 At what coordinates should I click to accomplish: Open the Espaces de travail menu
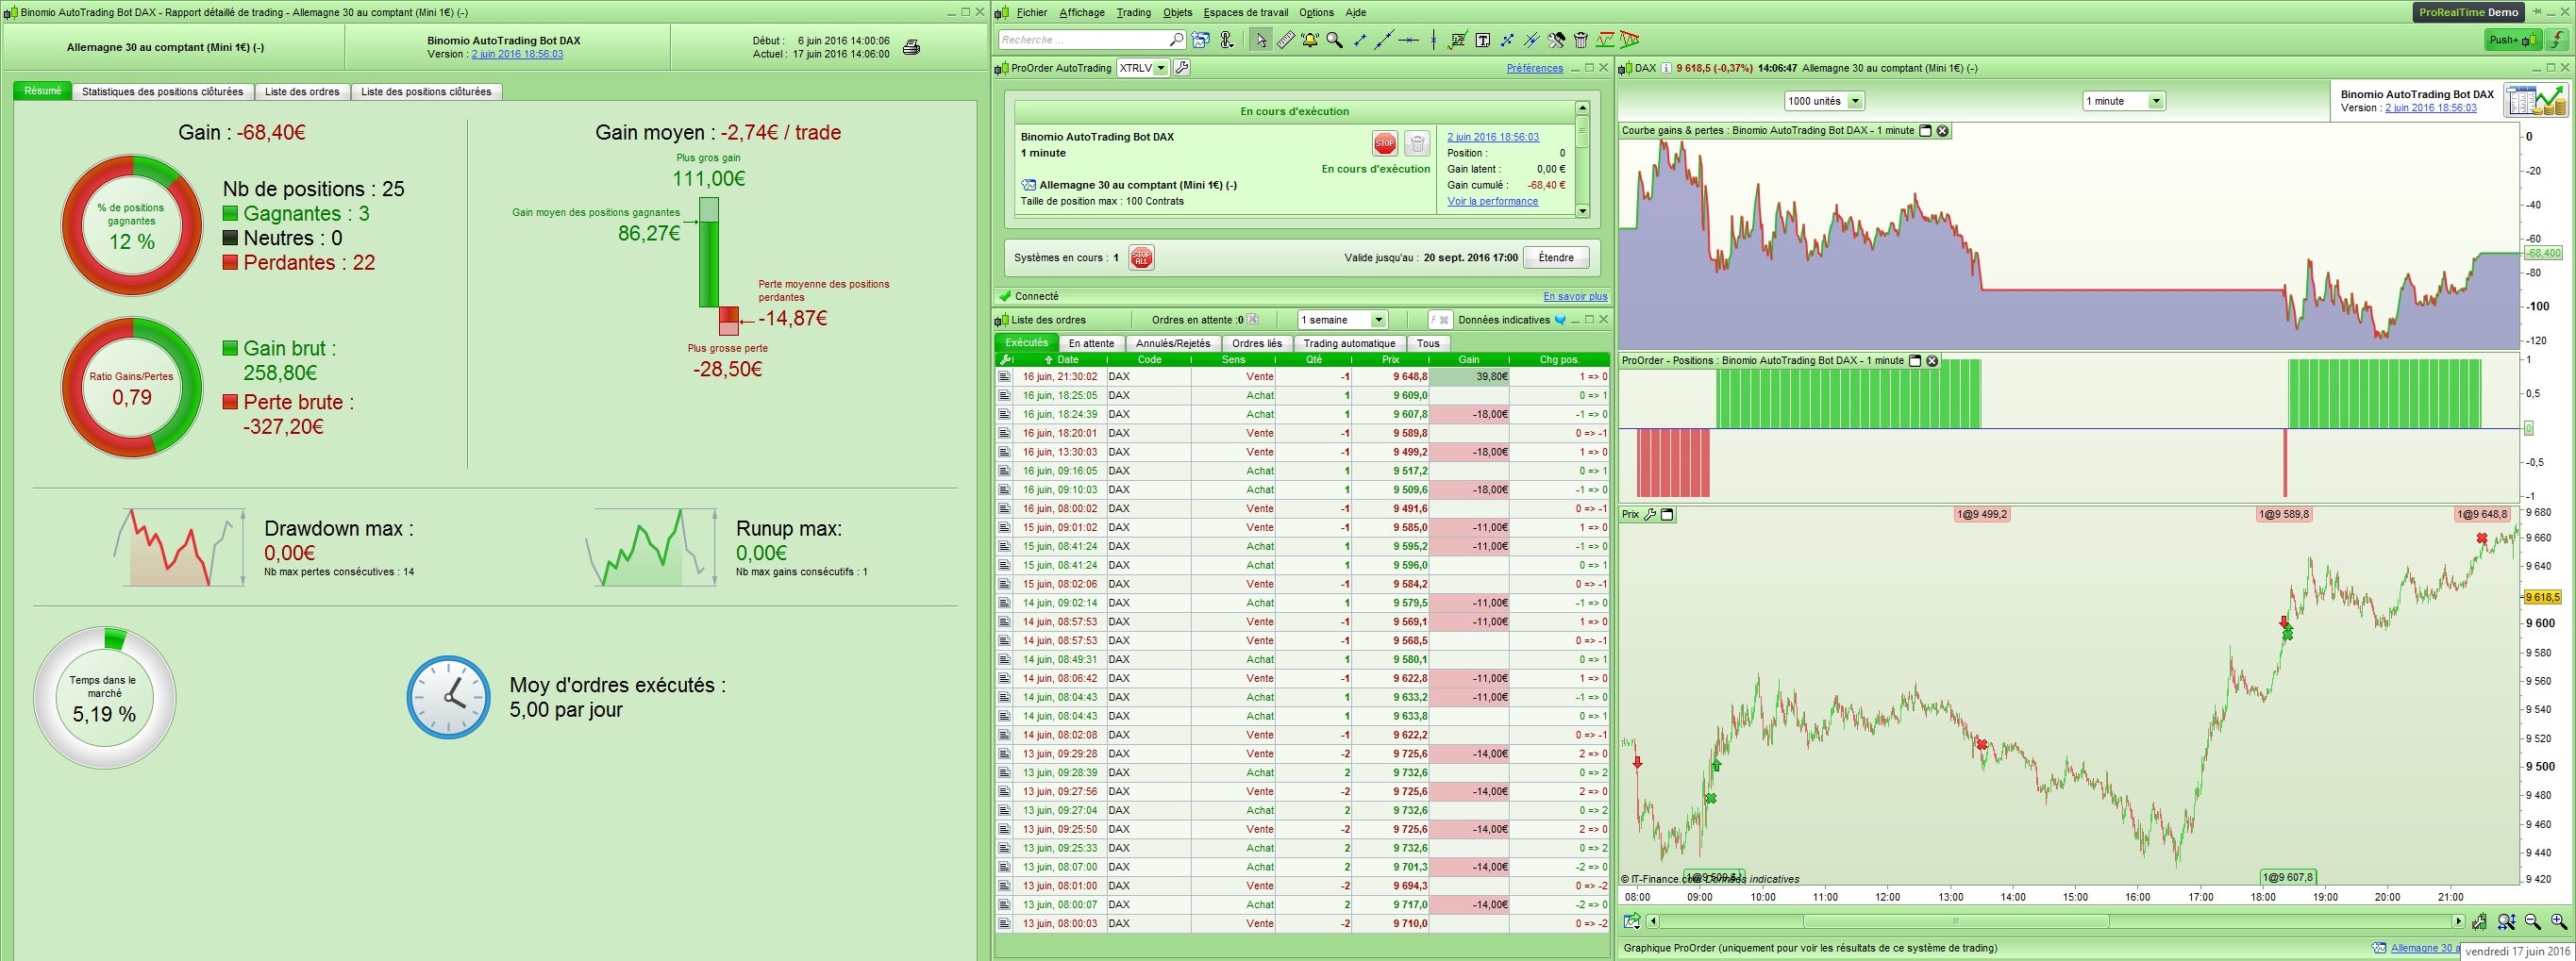pyautogui.click(x=1245, y=12)
